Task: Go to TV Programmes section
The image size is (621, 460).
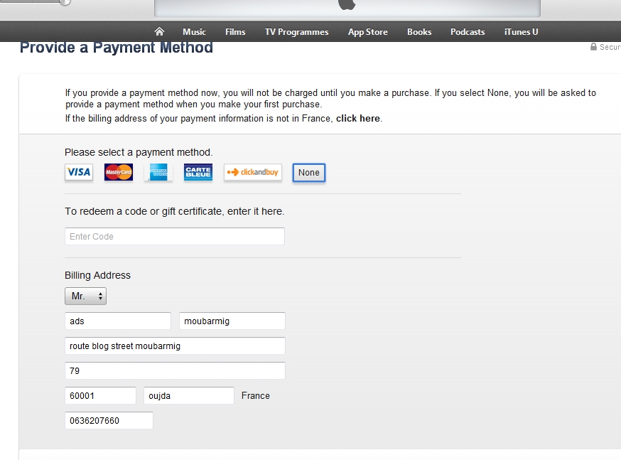Action: (x=296, y=32)
